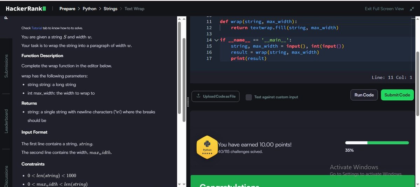Click the Function Description heading
The image size is (420, 187).
(x=42, y=56)
